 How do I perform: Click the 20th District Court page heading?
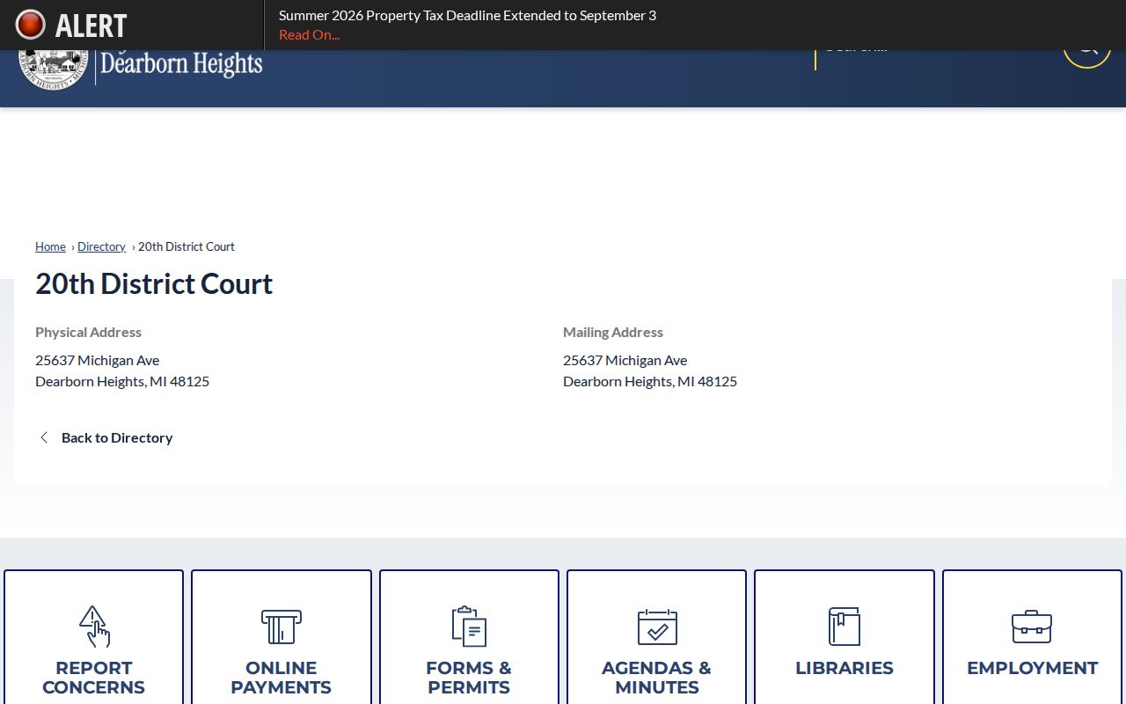[154, 283]
